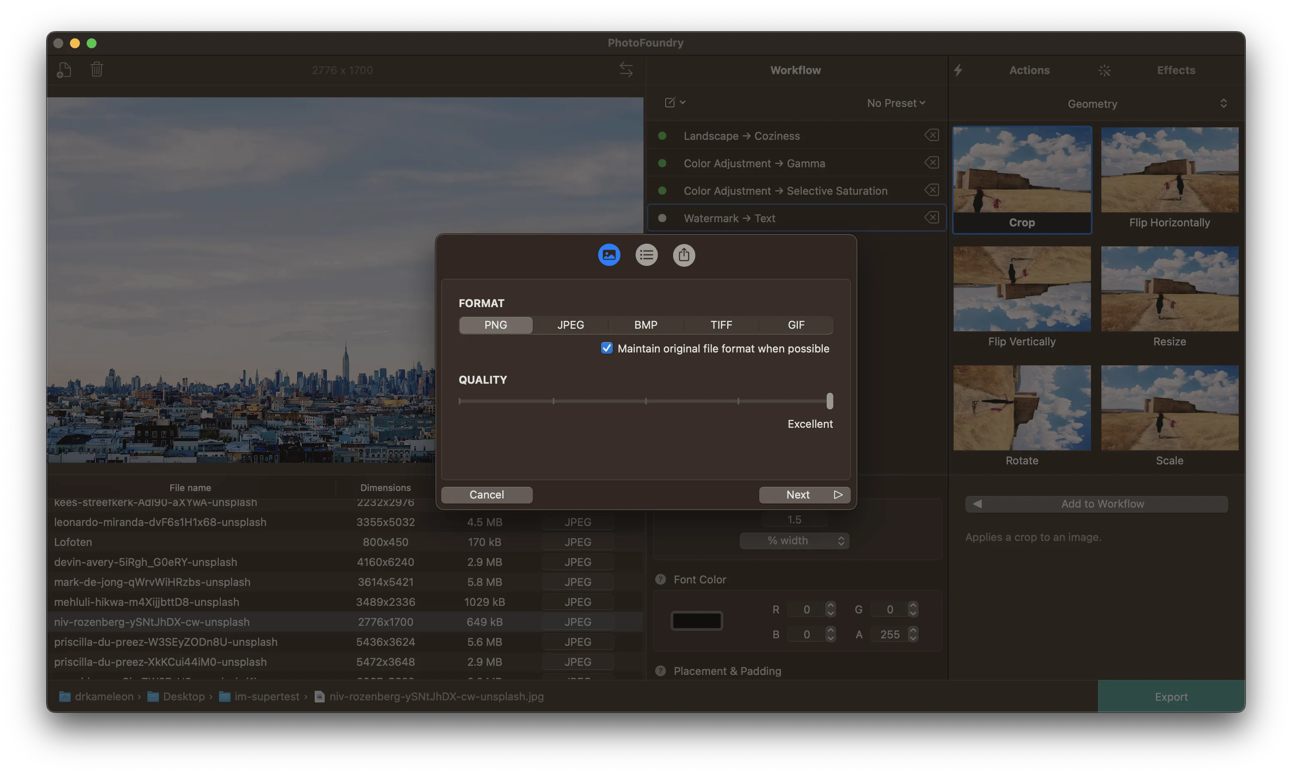Image resolution: width=1292 pixels, height=774 pixels.
Task: Click the Next button in dialog
Action: coord(804,494)
